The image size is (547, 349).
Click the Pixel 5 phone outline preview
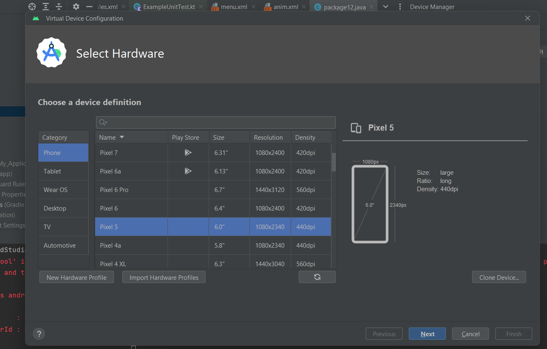[x=370, y=204]
